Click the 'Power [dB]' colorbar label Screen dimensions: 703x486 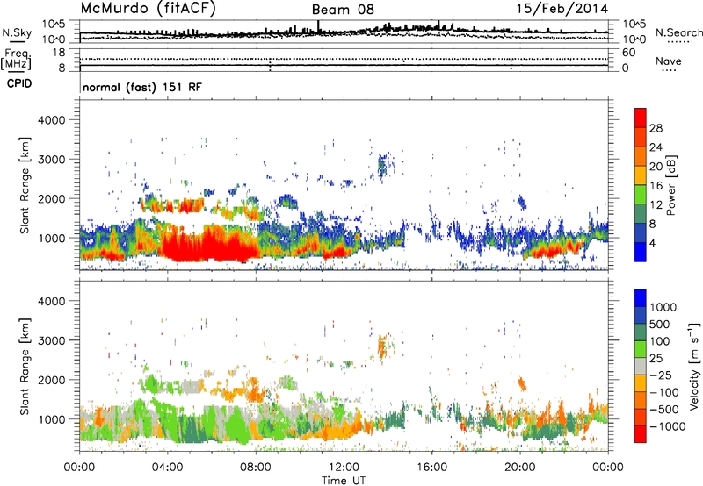[x=670, y=185]
